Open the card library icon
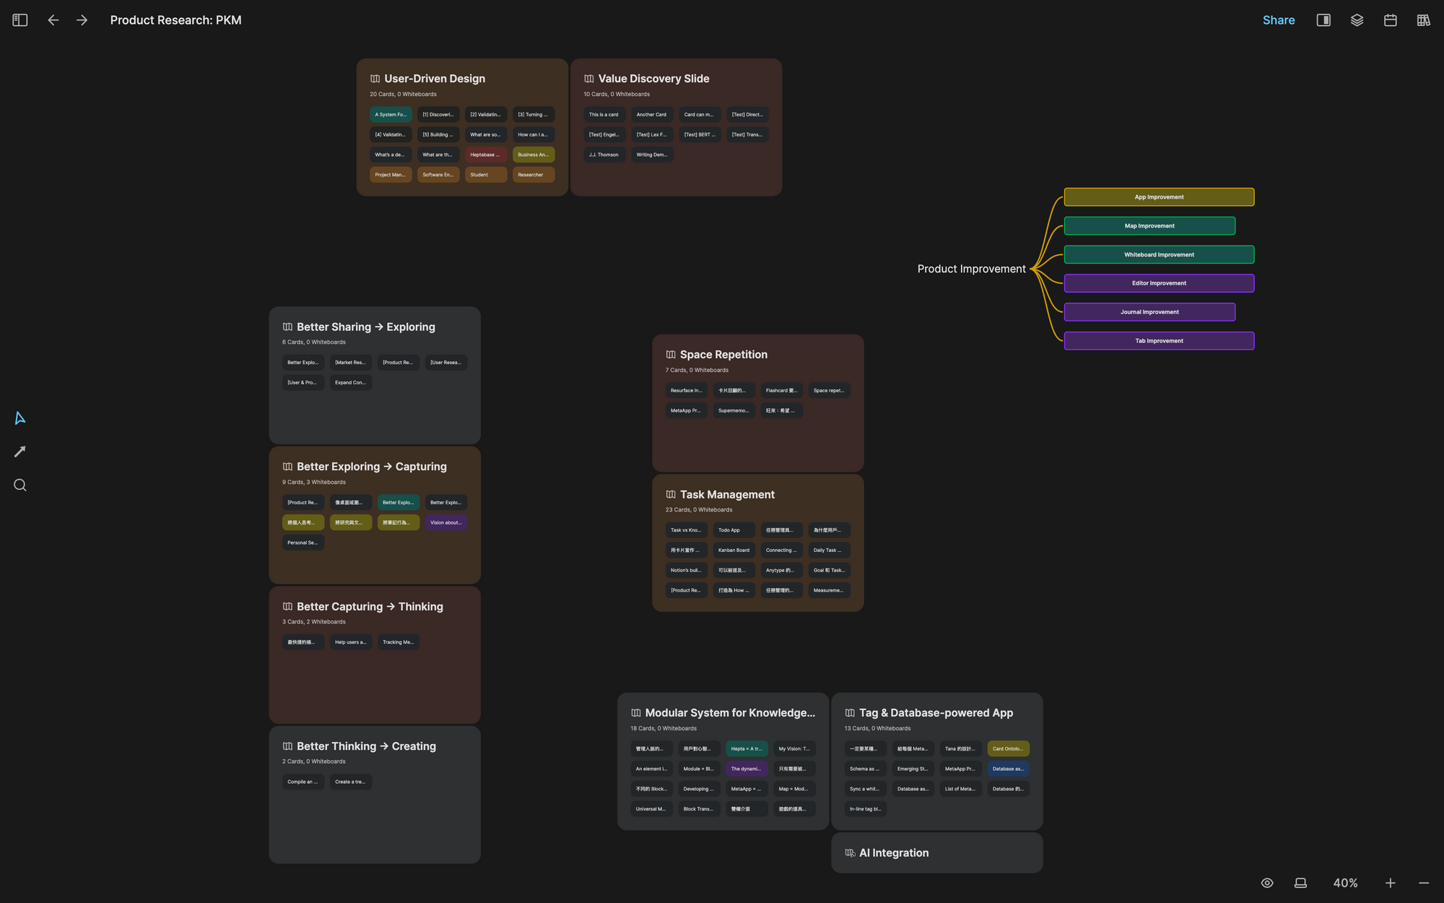The width and height of the screenshot is (1444, 903). point(1423,20)
